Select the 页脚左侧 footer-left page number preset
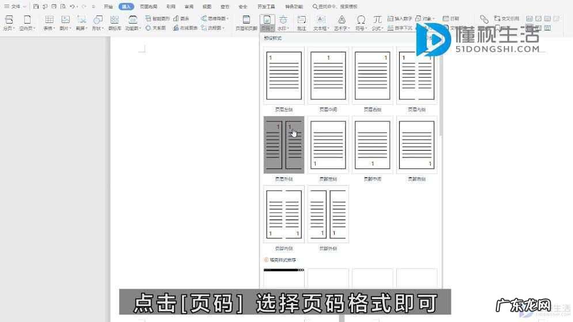 point(328,145)
